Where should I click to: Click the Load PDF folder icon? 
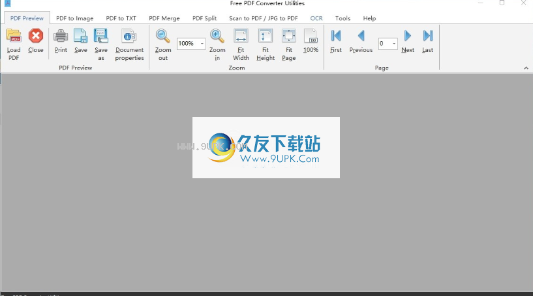[x=14, y=36]
